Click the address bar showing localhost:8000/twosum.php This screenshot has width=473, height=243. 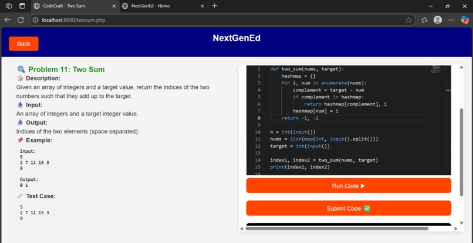pos(222,20)
